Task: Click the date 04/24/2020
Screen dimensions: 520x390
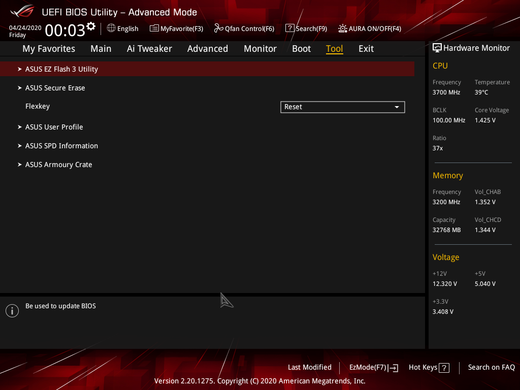Action: pos(25,28)
